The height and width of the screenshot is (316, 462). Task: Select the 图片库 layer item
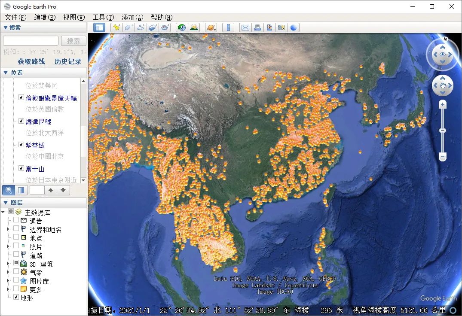click(x=39, y=281)
